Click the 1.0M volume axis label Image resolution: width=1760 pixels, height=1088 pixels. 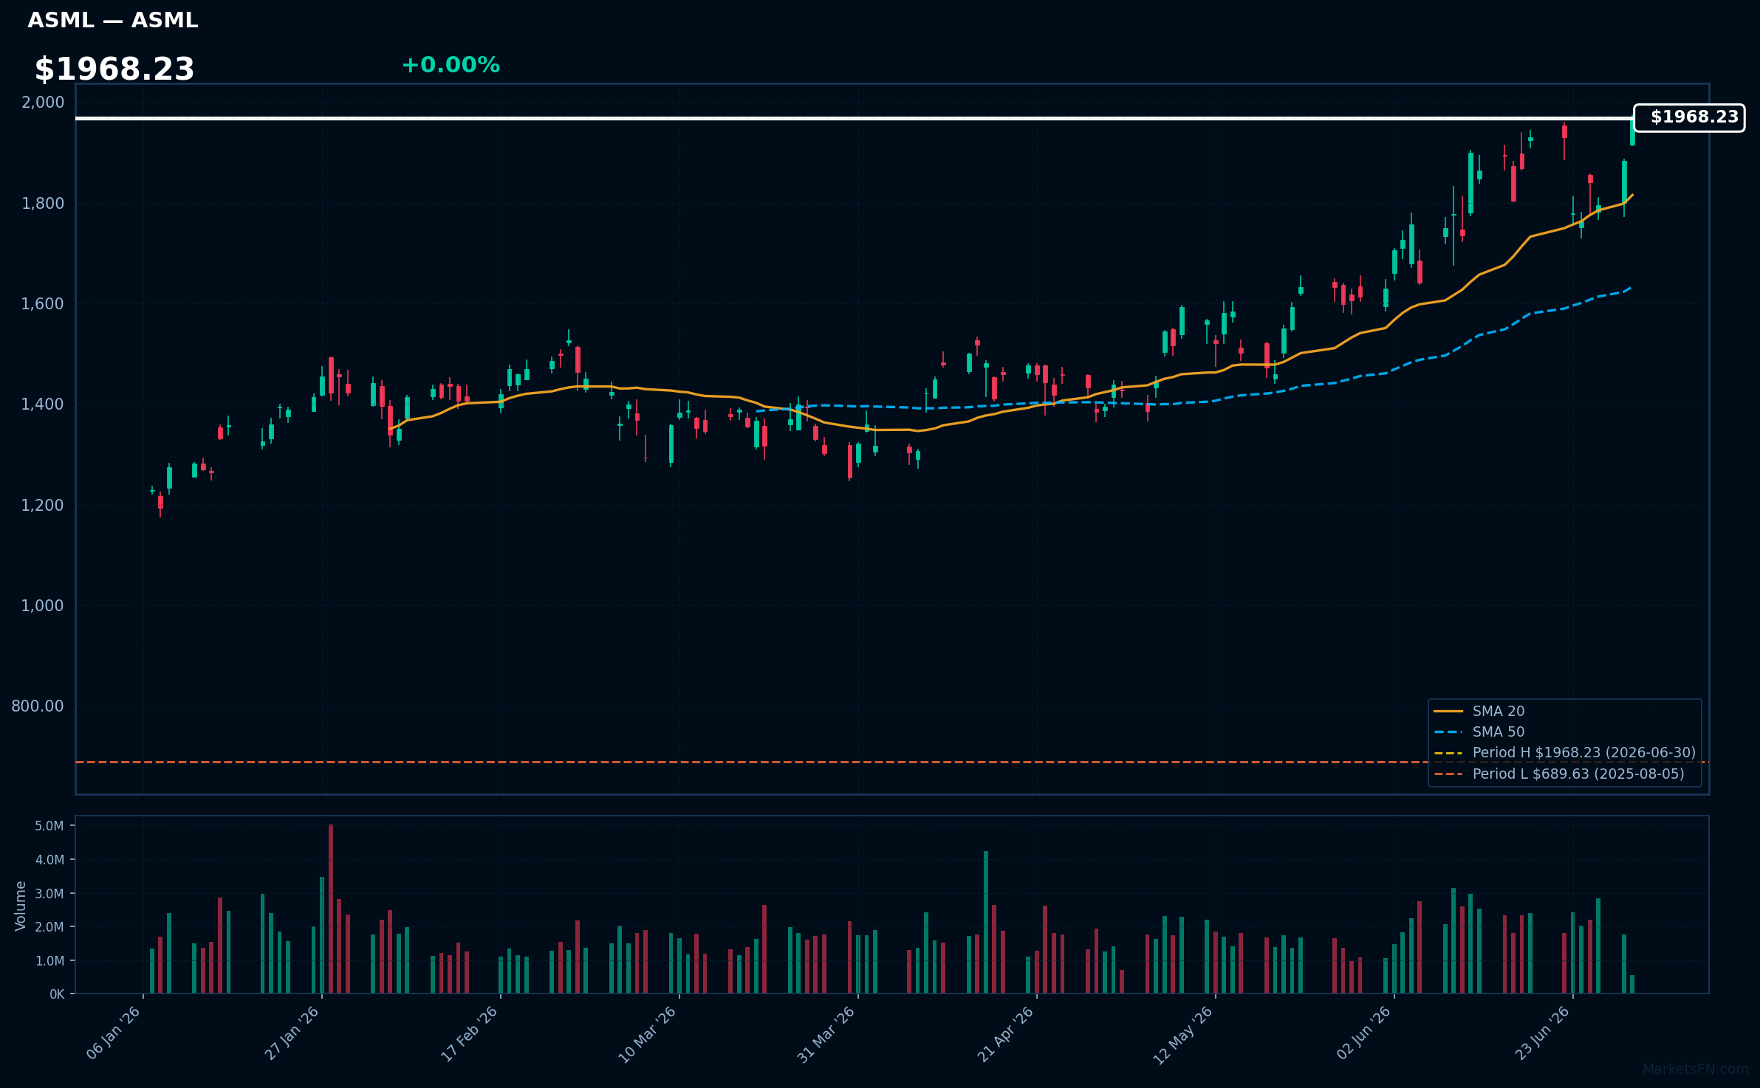49,961
